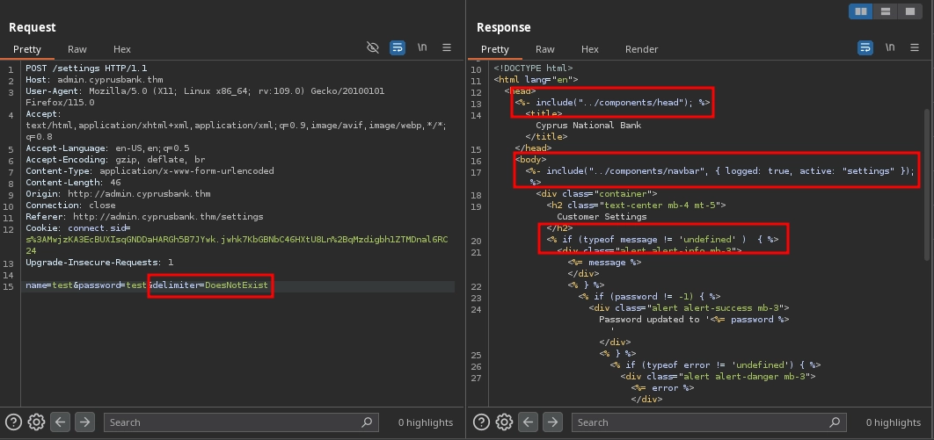Go to previous match in Request search
The width and height of the screenshot is (934, 440).
(60, 422)
